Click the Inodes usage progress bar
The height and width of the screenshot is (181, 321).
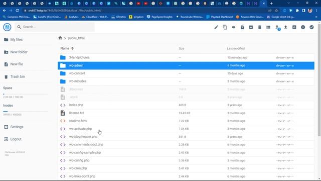tap(26, 112)
